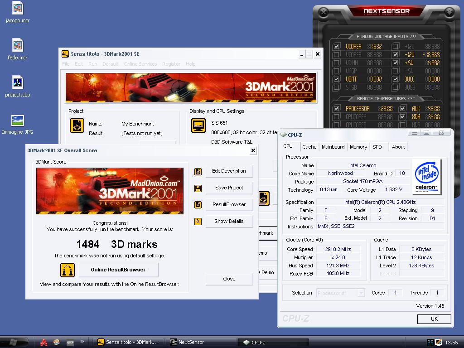This screenshot has height=348, width=464.
Task: Click the Show Details button
Action: (229, 221)
